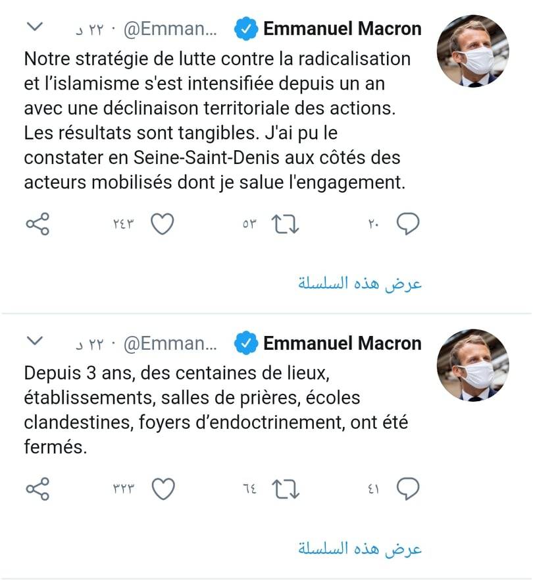Like the radicalisation strategy tweet

tap(162, 224)
